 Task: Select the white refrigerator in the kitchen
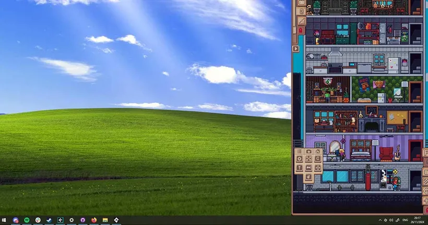pos(394,65)
